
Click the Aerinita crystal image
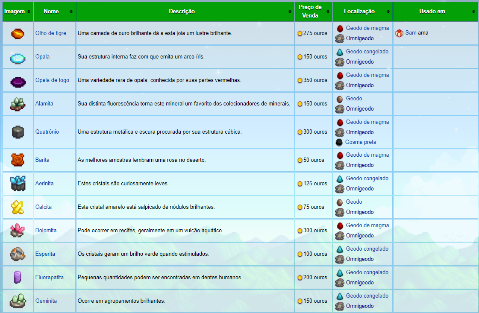pyautogui.click(x=18, y=183)
